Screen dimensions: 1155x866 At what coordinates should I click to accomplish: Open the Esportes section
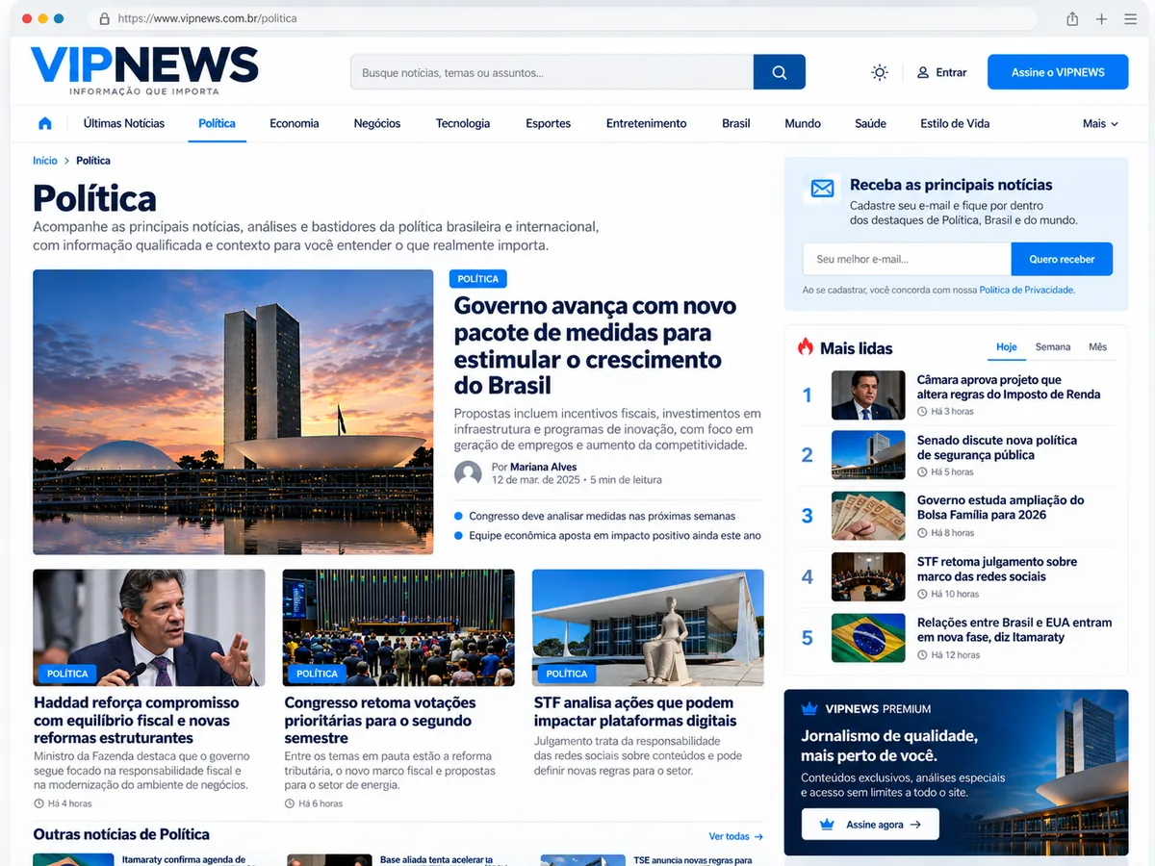pos(548,123)
